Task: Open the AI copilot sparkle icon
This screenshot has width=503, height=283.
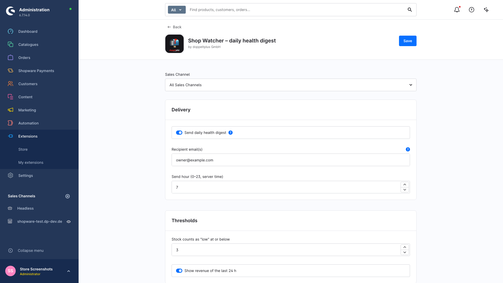Action: click(x=486, y=10)
